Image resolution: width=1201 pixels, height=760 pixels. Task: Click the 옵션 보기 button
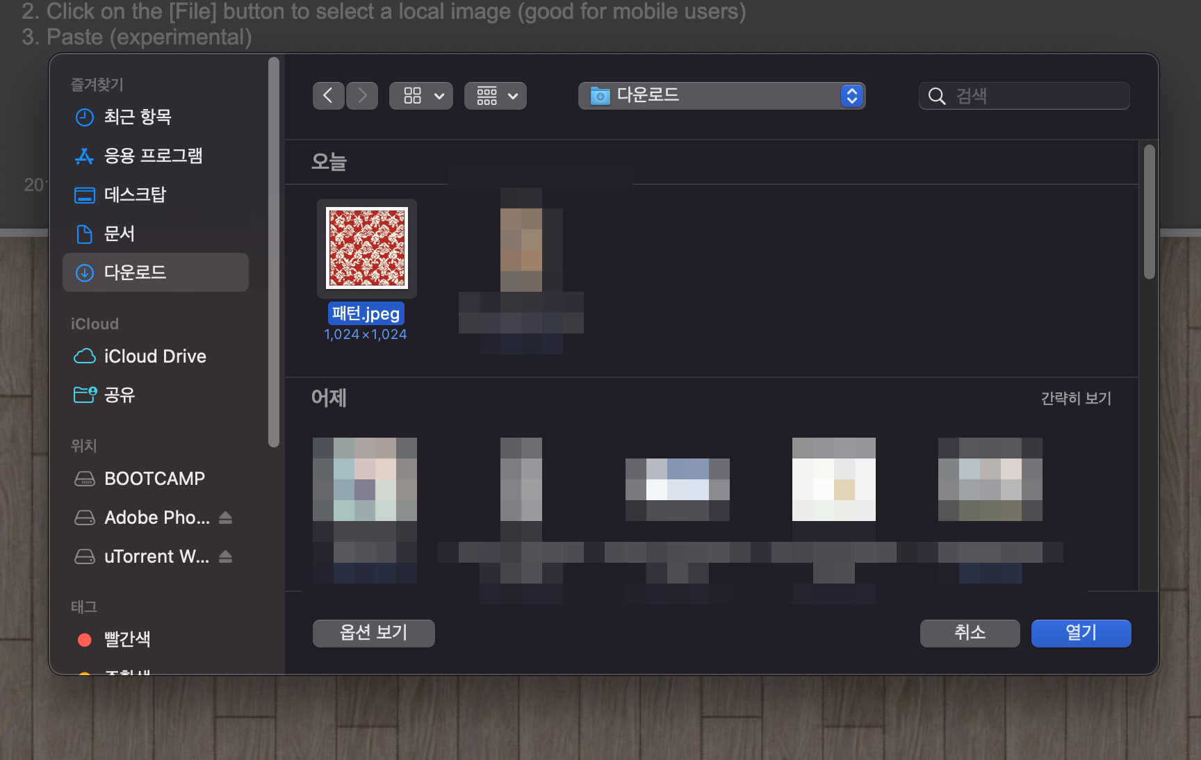374,633
